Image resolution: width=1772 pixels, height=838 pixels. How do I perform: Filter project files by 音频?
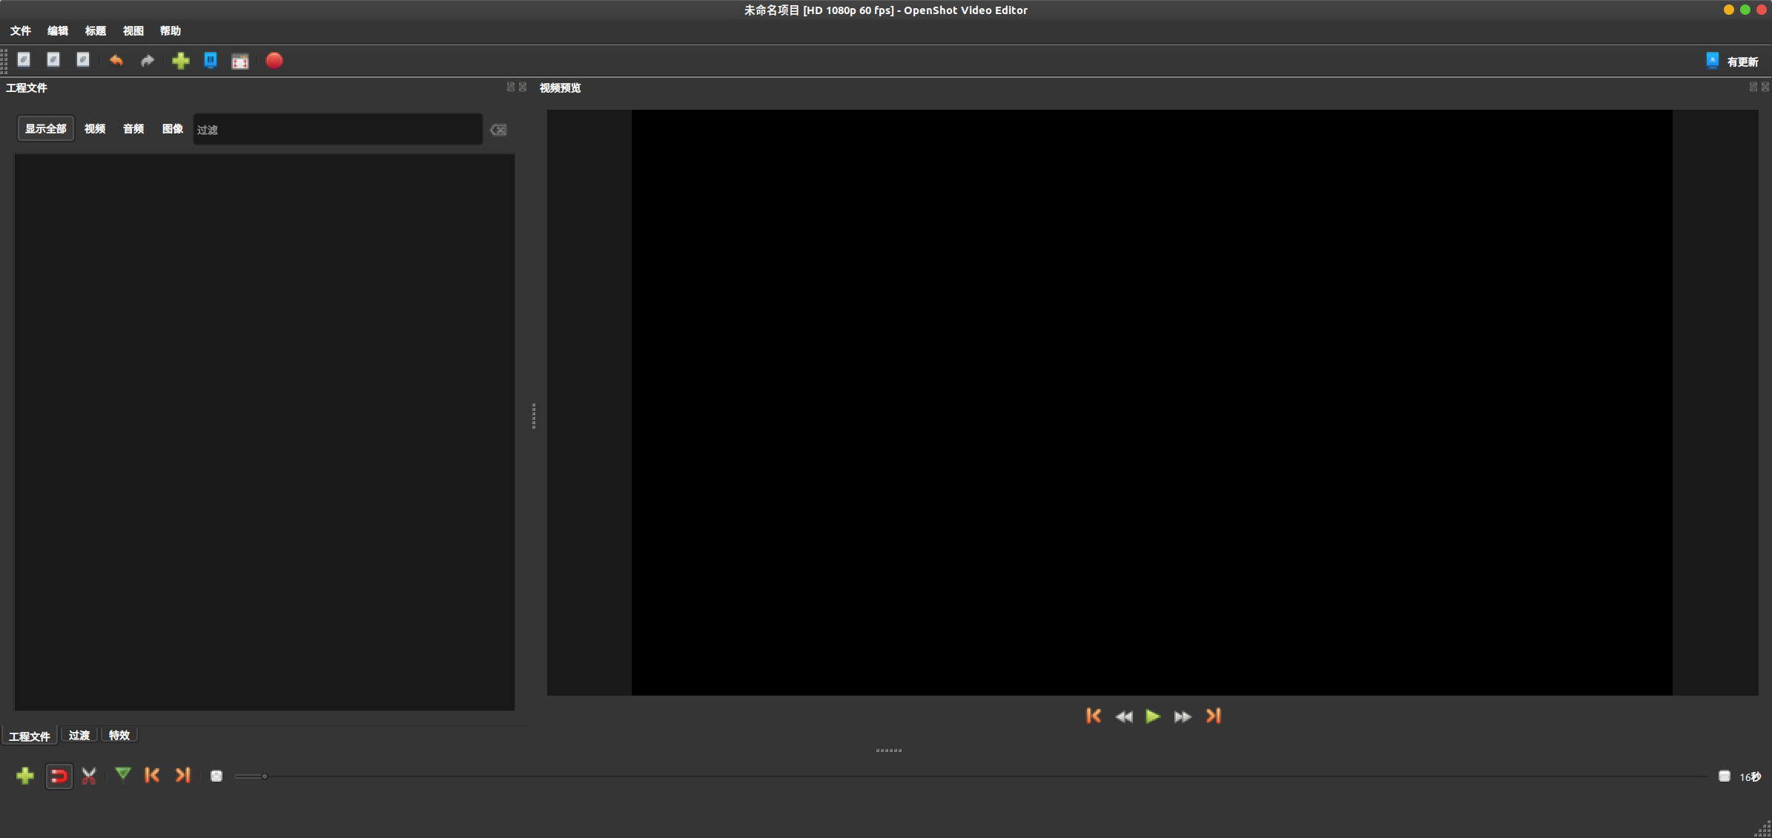[x=133, y=129]
